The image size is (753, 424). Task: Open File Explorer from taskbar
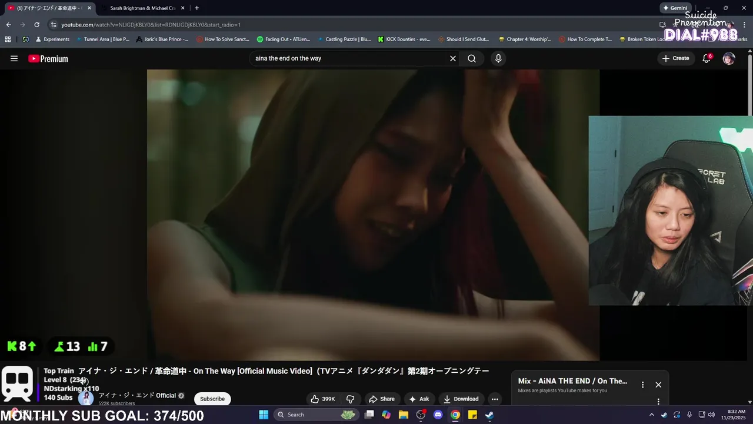pos(404,415)
